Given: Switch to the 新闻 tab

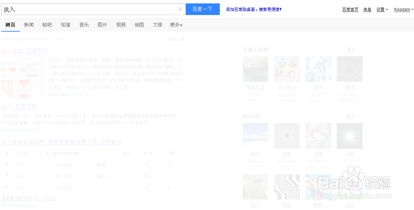Looking at the screenshot, I should click(x=29, y=25).
